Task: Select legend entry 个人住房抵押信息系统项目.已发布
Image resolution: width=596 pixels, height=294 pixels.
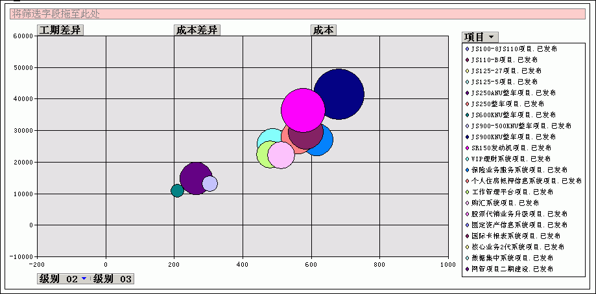Action: click(523, 181)
